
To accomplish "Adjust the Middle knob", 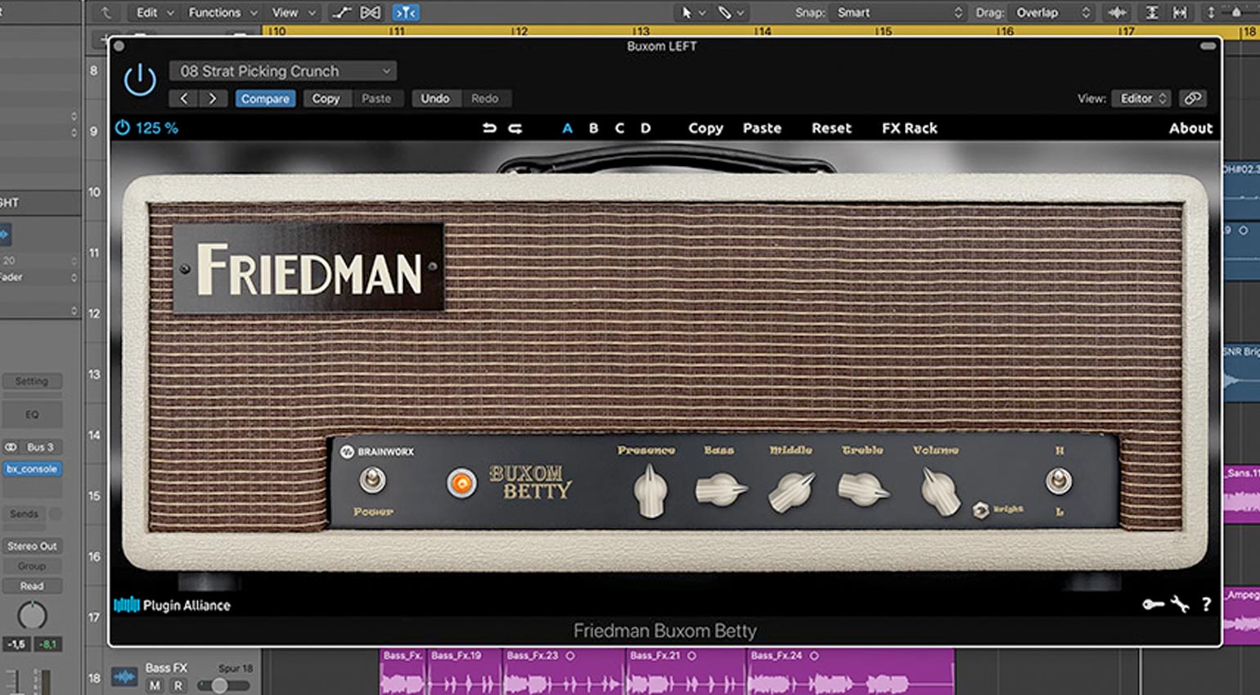I will click(791, 492).
